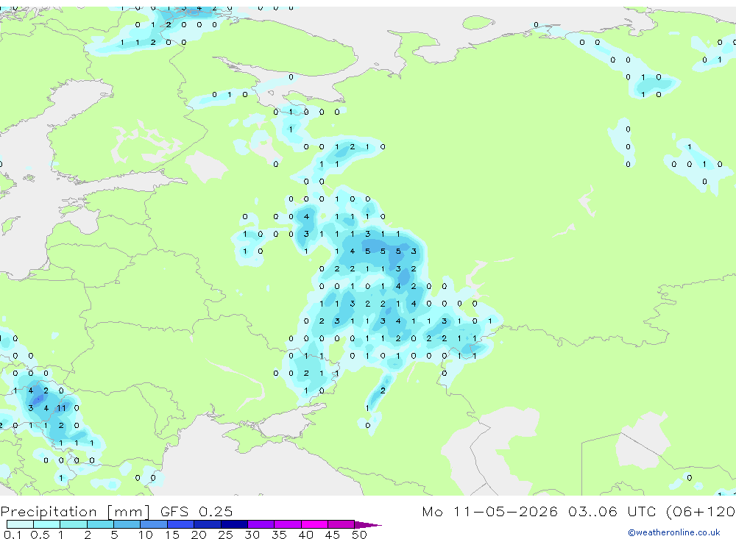
Task: Click the '(06+120' forecast run text
Action: click(x=701, y=512)
